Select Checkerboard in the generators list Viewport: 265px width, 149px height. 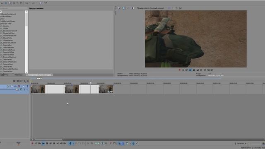click(x=7, y=17)
